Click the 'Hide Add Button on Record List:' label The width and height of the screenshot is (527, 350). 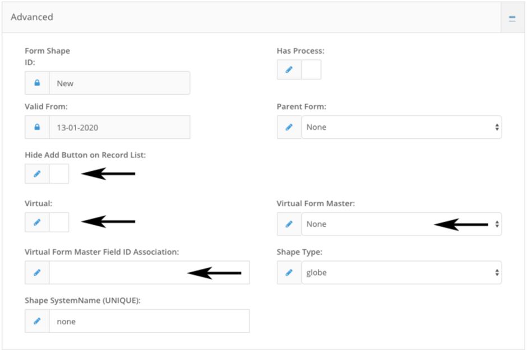pyautogui.click(x=85, y=155)
